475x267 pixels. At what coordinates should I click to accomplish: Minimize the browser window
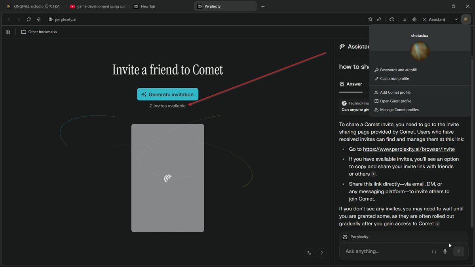439,6
